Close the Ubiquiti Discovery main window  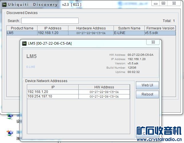point(174,3)
